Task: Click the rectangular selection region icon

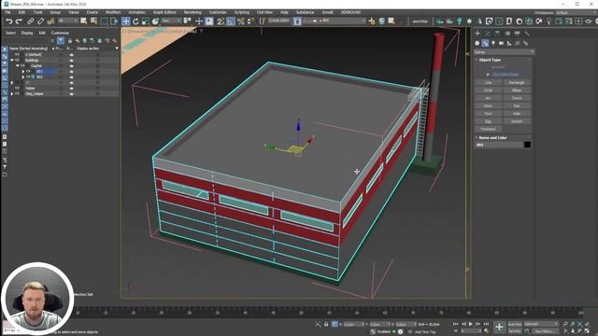Action: (x=104, y=21)
